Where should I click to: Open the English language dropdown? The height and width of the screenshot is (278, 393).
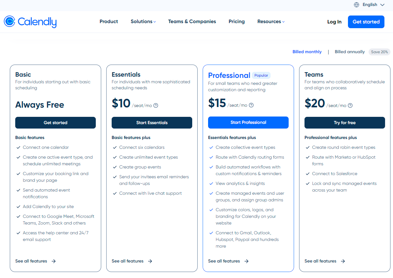(x=370, y=5)
